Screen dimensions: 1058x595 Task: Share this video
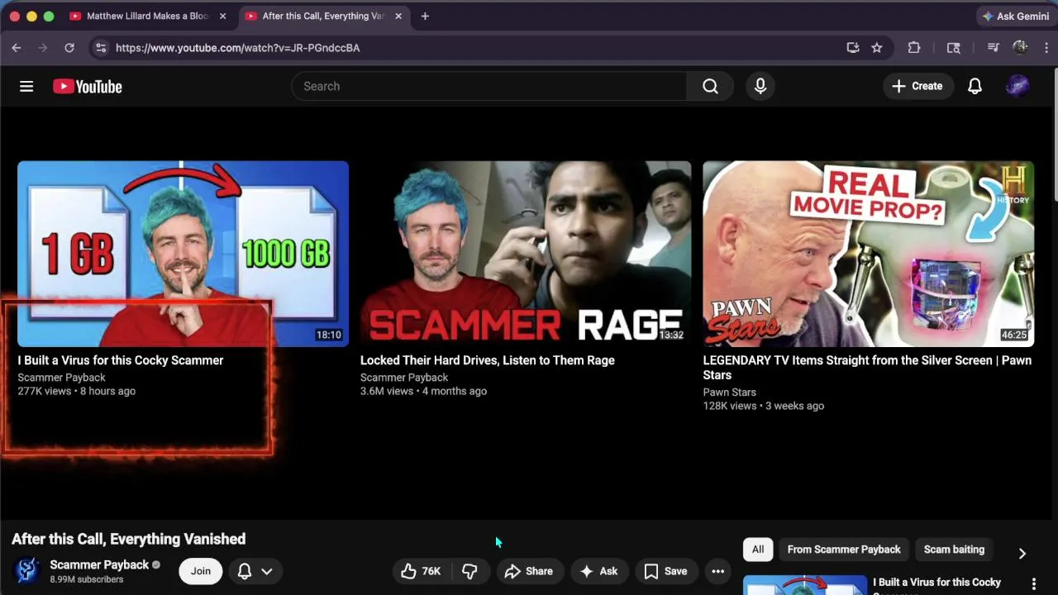click(529, 571)
